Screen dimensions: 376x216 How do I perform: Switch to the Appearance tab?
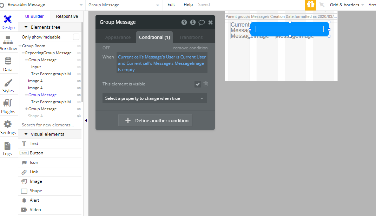[x=118, y=37]
